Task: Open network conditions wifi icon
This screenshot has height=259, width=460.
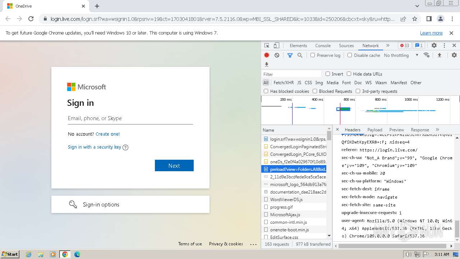Action: coord(427,55)
